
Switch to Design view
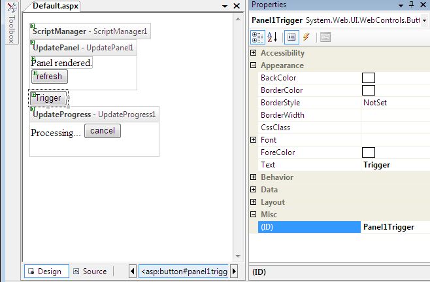46,272
